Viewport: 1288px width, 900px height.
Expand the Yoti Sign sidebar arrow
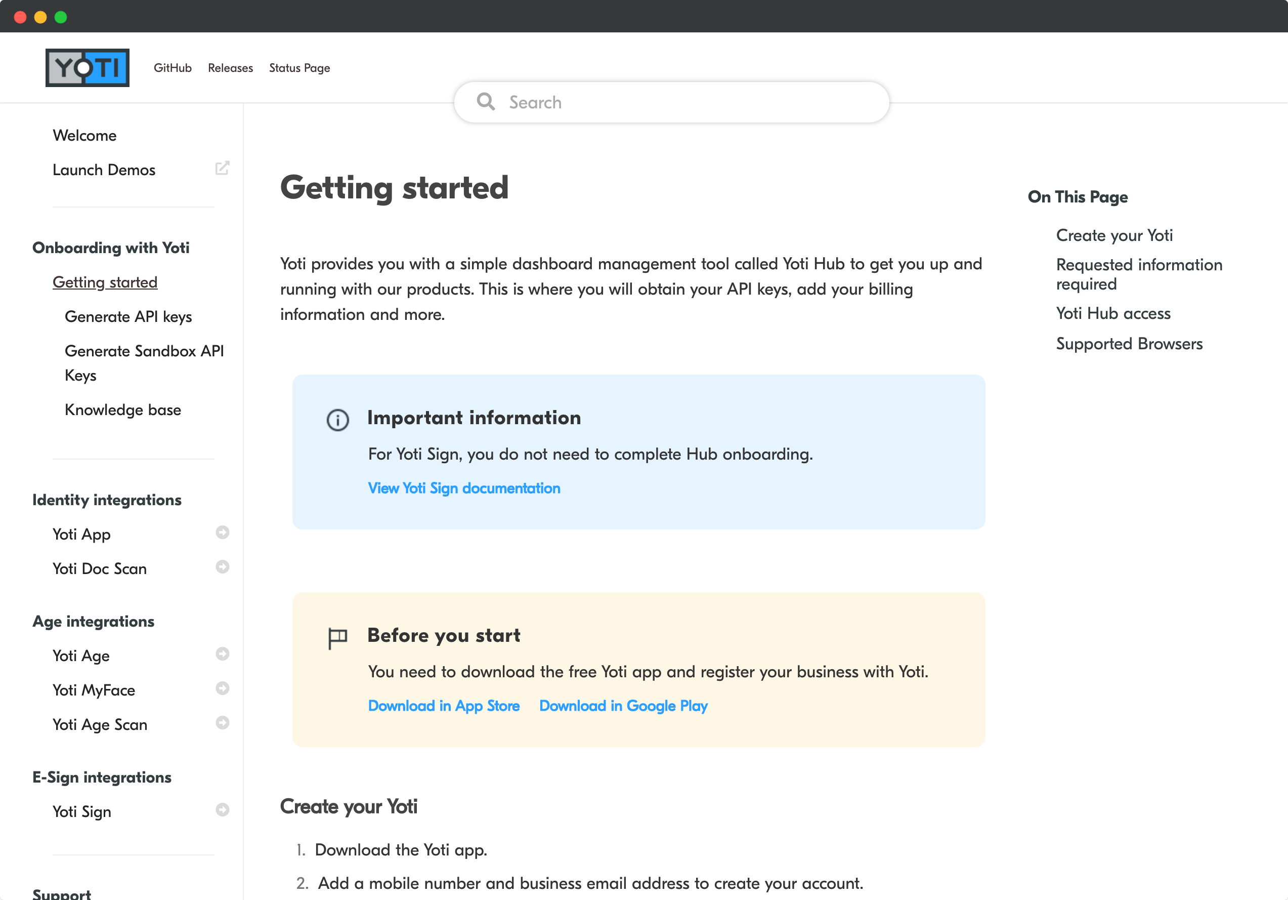click(223, 809)
